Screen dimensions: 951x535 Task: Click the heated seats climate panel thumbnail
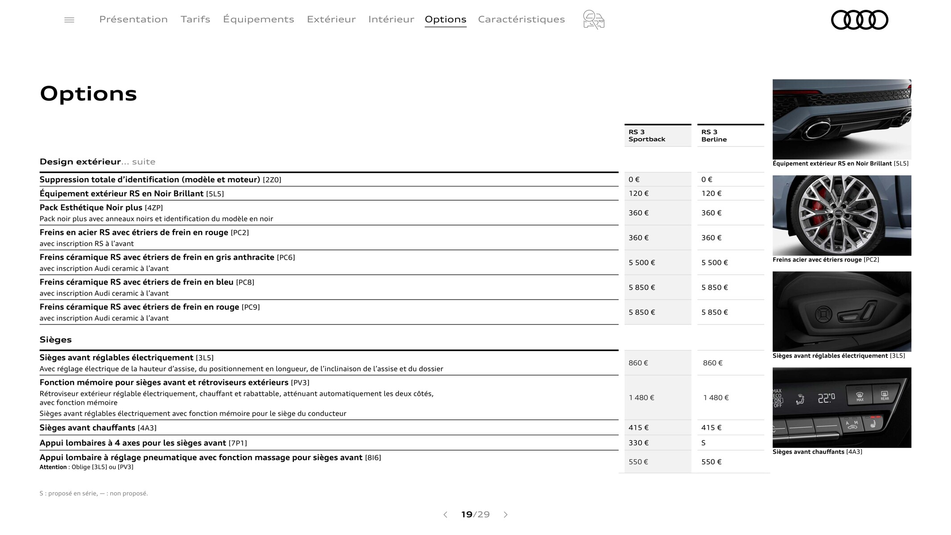coord(842,407)
